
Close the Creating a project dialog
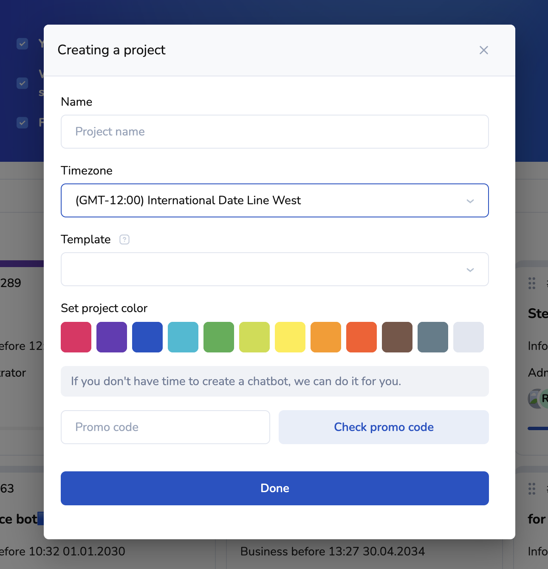483,50
